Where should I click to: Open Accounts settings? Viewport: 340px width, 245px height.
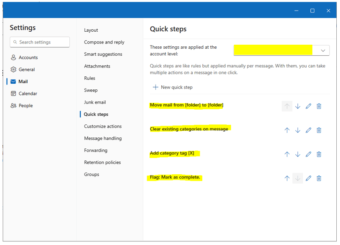(24, 57)
